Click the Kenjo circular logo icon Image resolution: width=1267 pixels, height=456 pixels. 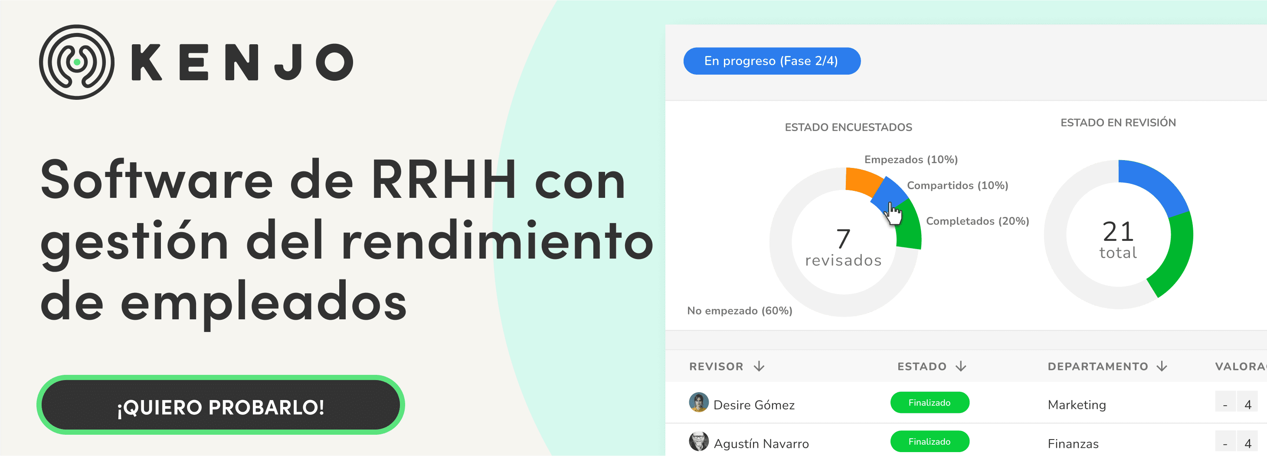[77, 62]
